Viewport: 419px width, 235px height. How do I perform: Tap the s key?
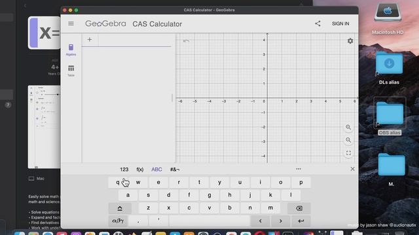pos(149,195)
